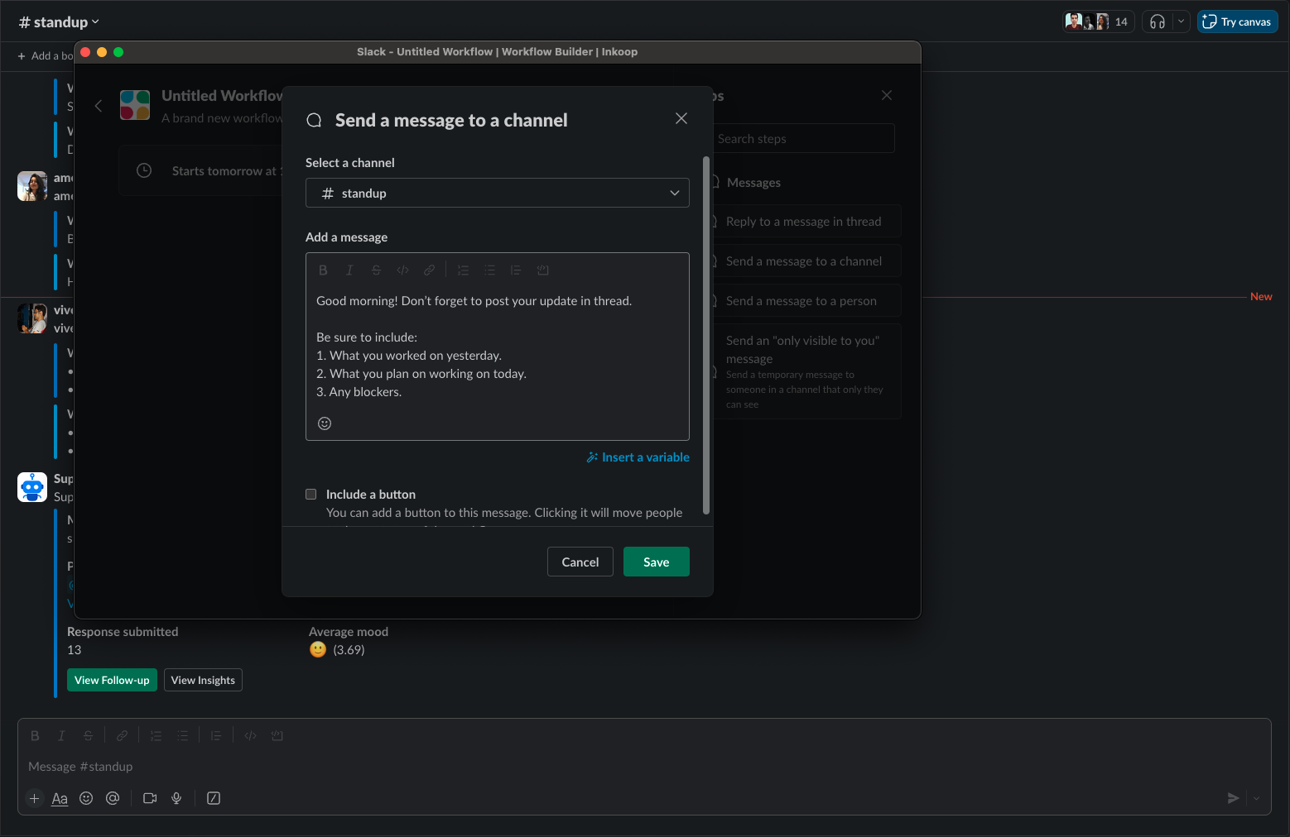Click the View Follow-up button

pyautogui.click(x=112, y=680)
